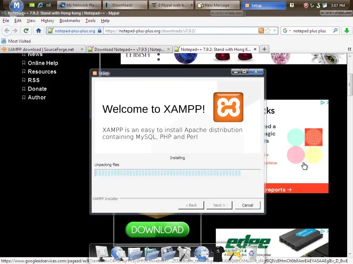353x264 pixels.
Task: Click the AdChoices icon on the right ad
Action: tap(323, 102)
